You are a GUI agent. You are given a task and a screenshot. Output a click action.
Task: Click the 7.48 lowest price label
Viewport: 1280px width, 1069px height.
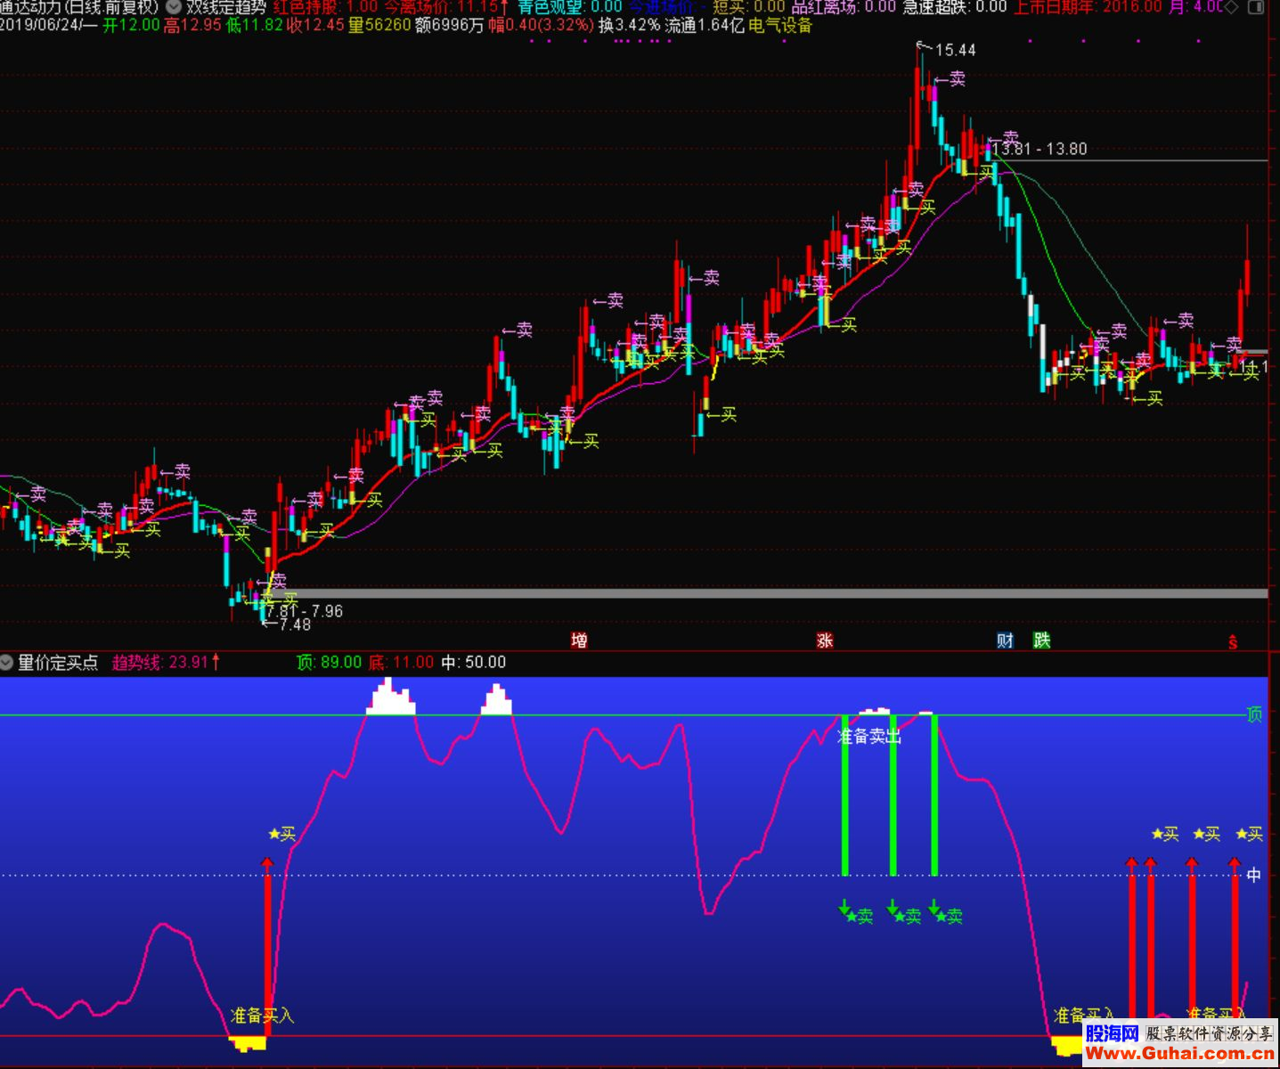click(295, 624)
